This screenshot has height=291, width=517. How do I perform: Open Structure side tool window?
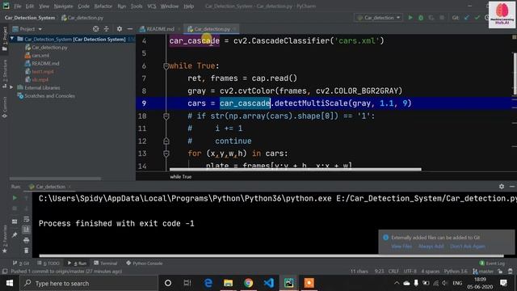coord(5,74)
